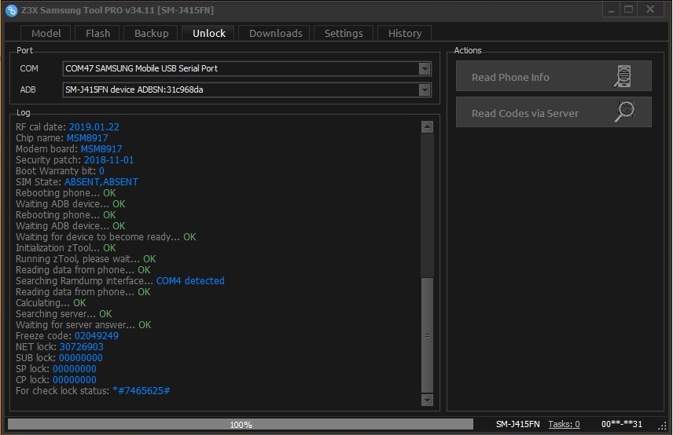Click the magnifier icon on Read Codes via Server
The image size is (673, 435).
(625, 111)
